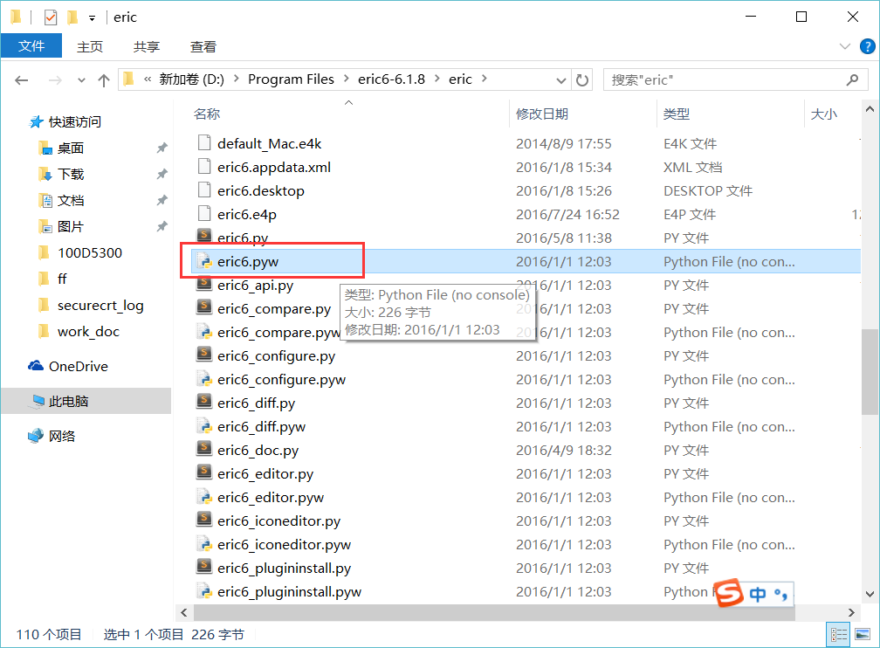
Task: Click the eric6_doc.py file icon
Action: tap(204, 448)
